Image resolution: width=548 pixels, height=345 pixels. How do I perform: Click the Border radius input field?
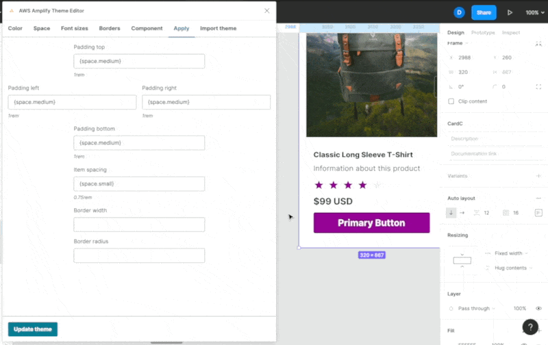tap(139, 255)
